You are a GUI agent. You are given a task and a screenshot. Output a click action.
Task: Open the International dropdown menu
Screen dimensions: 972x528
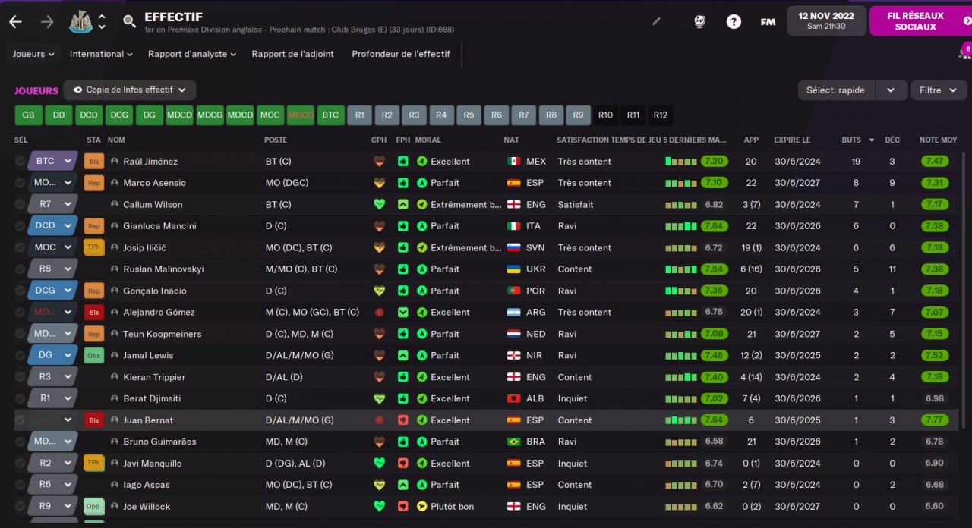[x=101, y=54]
